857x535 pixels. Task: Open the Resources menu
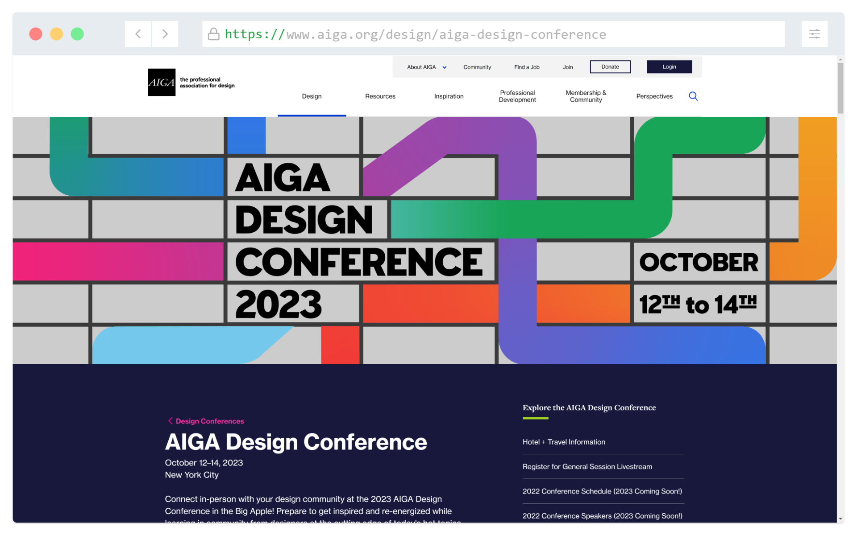pyautogui.click(x=380, y=96)
